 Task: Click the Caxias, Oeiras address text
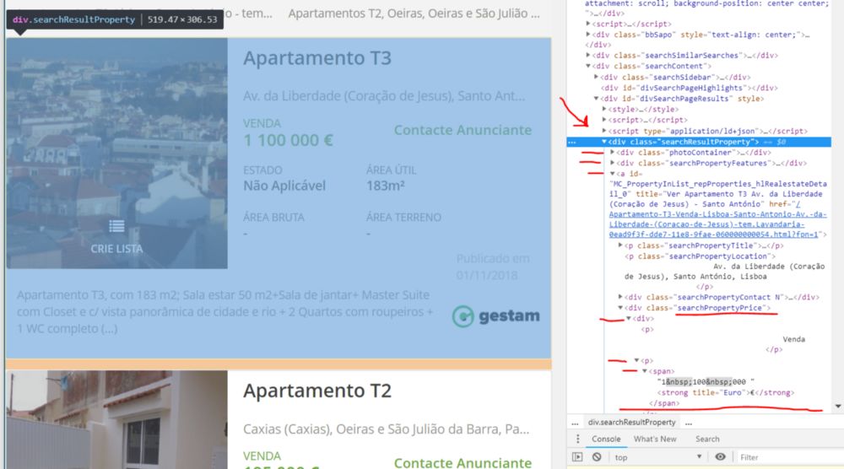click(386, 429)
